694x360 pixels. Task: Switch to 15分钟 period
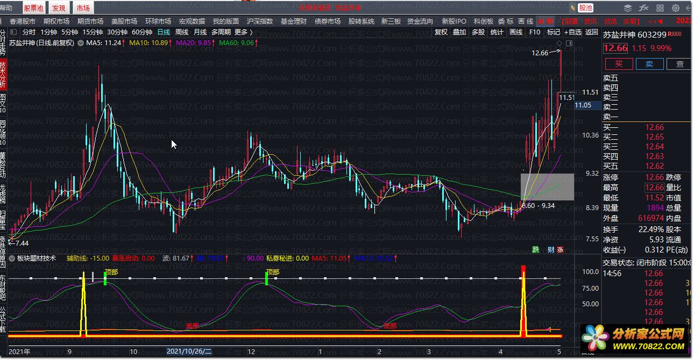pos(92,32)
